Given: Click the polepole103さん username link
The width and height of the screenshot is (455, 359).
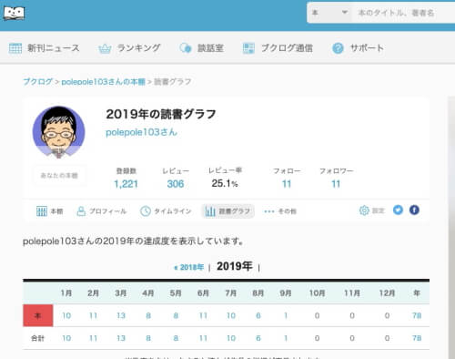Looking at the screenshot, I should [141, 132].
